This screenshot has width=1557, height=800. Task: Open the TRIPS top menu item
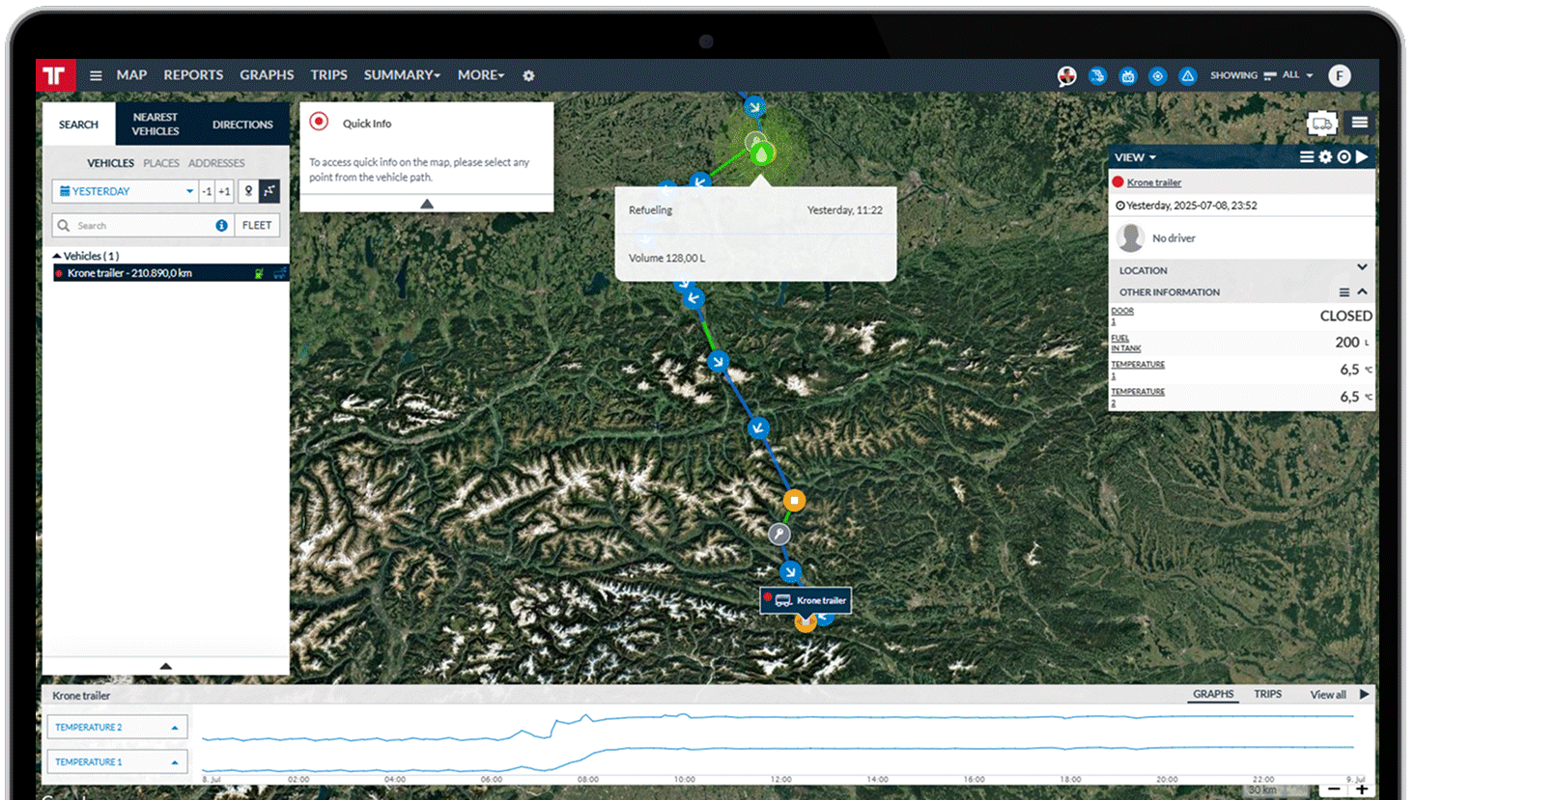pos(328,74)
